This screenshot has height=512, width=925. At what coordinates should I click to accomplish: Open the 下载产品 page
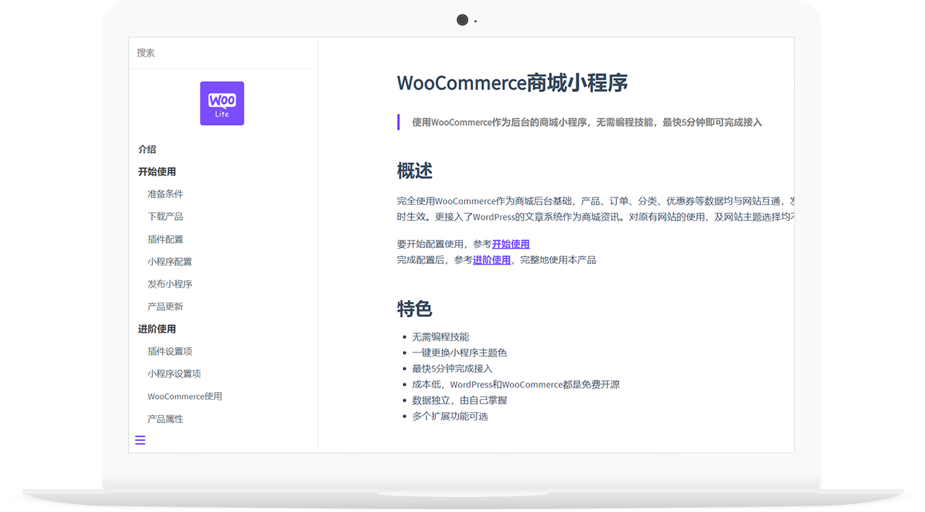pos(165,216)
